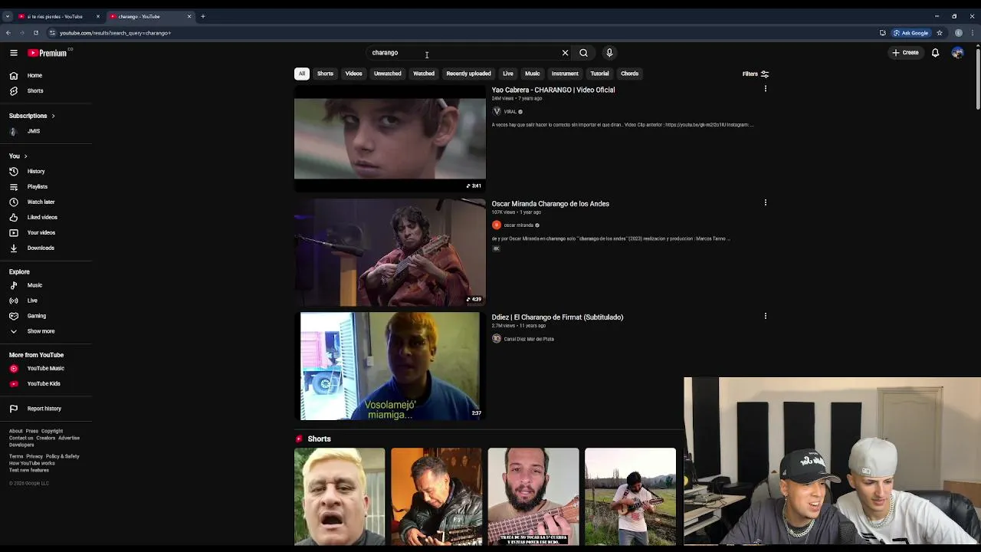Open Yao Cabrera - CHARANGO video title
This screenshot has height=552, width=981.
pyautogui.click(x=553, y=90)
